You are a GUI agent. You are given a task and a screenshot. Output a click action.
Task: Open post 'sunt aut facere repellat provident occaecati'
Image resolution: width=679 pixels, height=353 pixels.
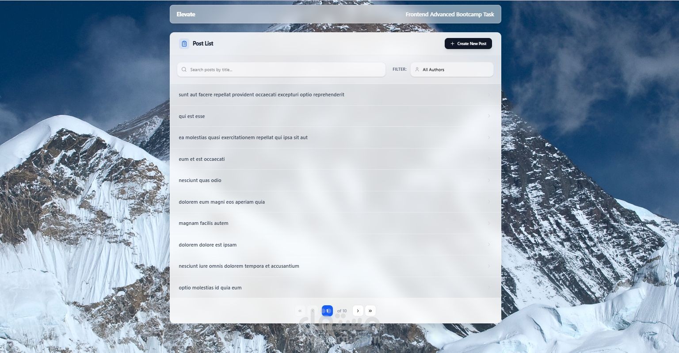[x=336, y=95]
